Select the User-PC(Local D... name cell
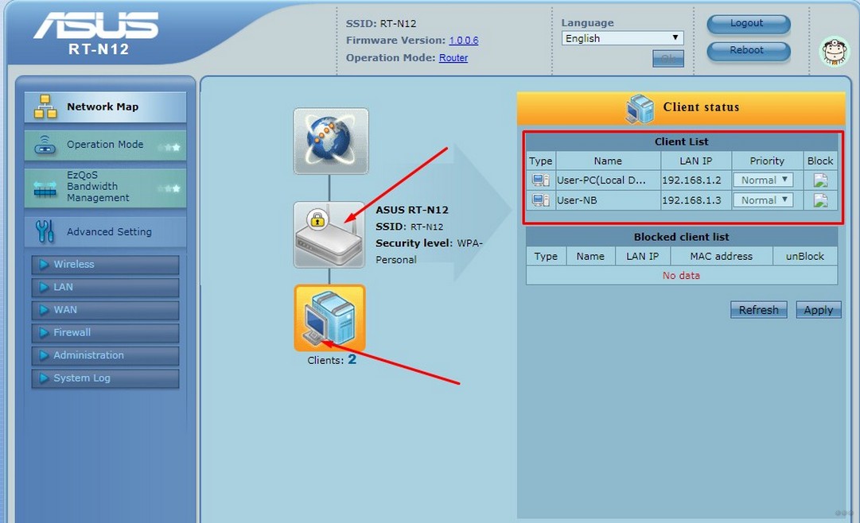 pos(608,180)
